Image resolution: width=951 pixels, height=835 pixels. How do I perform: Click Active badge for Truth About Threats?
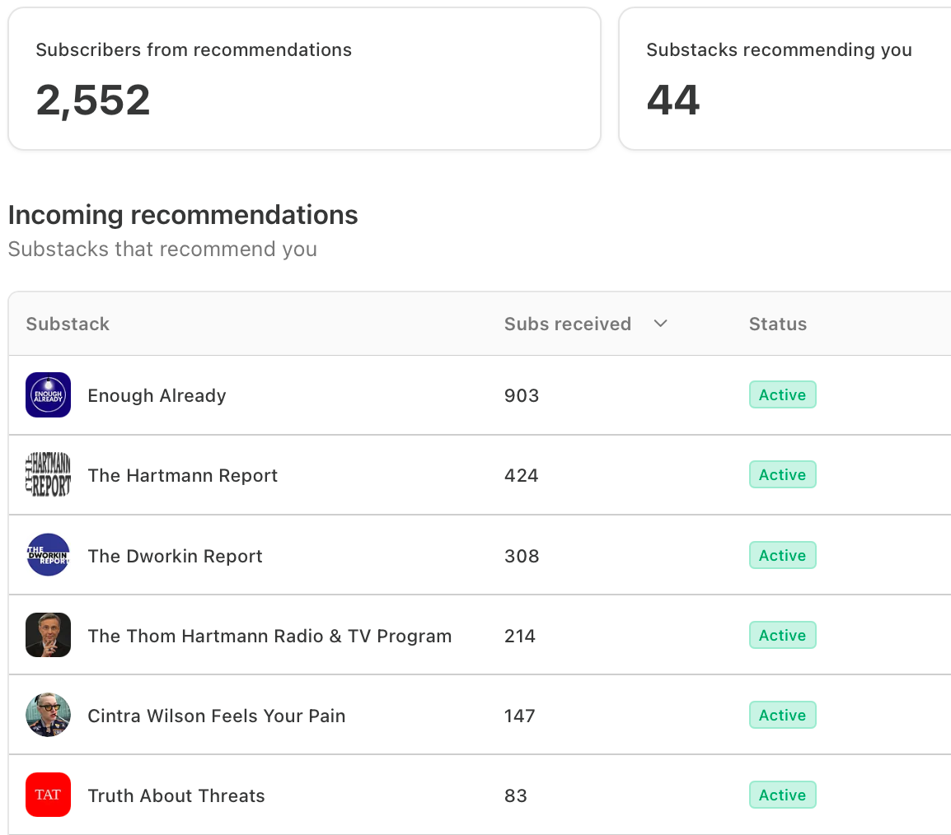coord(782,795)
